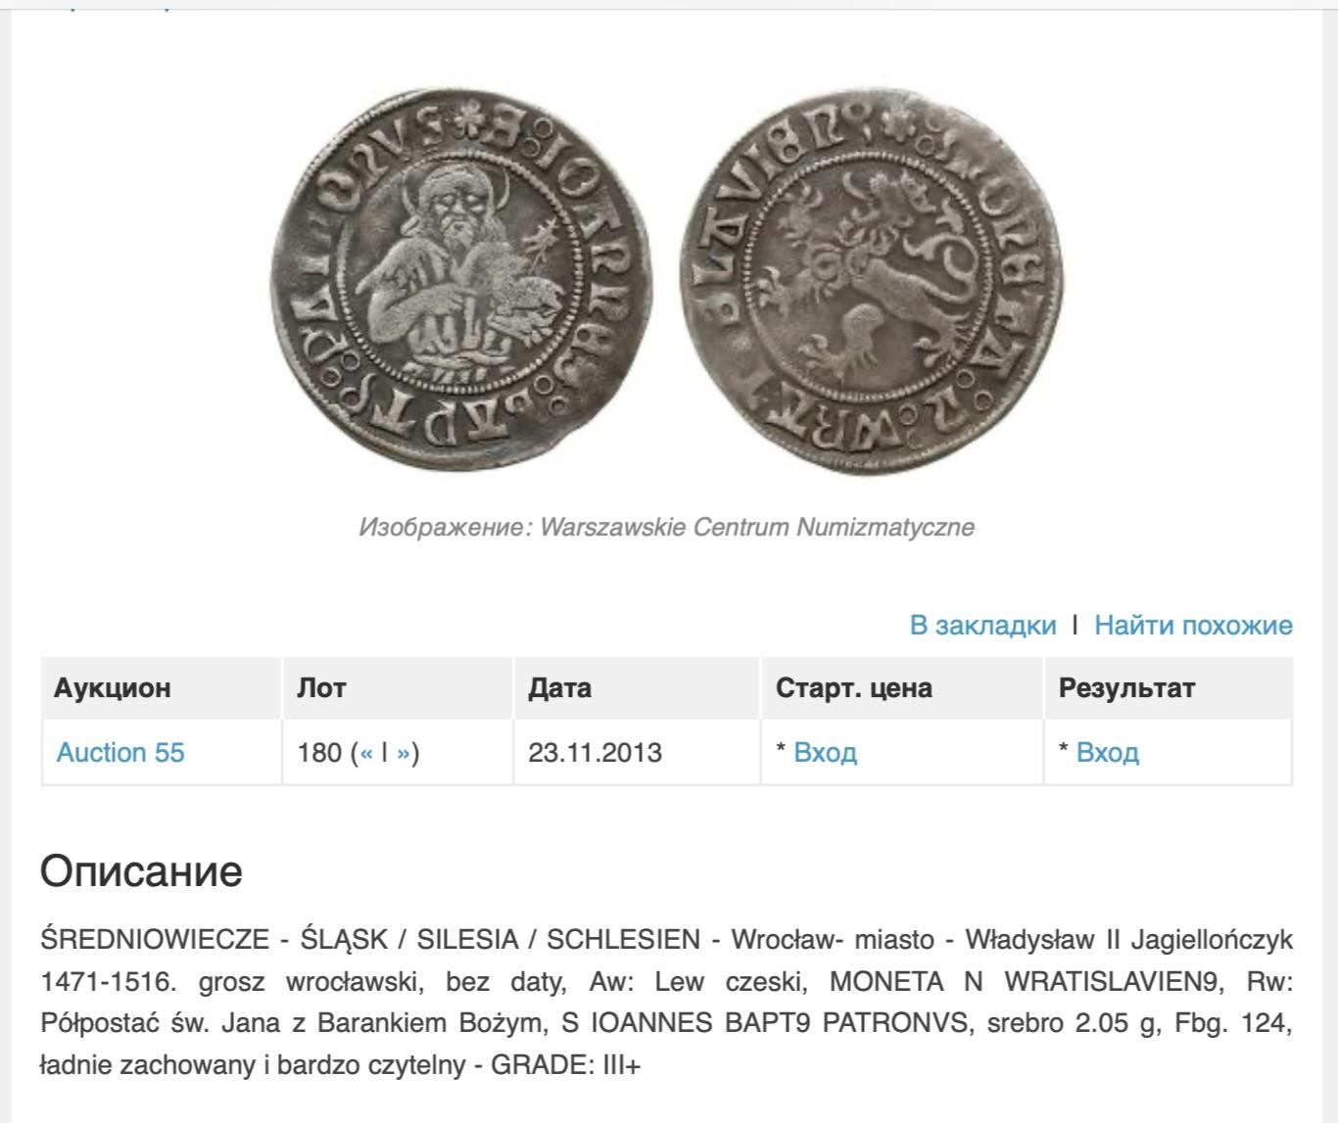This screenshot has width=1338, height=1123.
Task: Go to next lot arrow »
Action: pyautogui.click(x=403, y=753)
